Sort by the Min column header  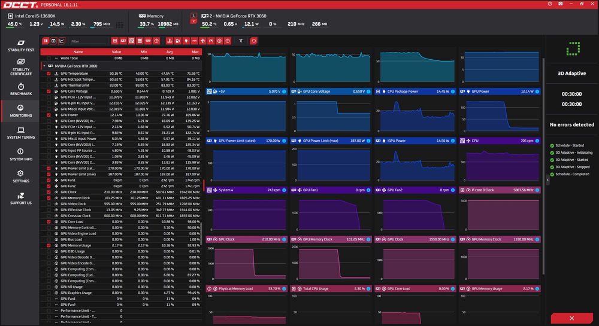144,52
